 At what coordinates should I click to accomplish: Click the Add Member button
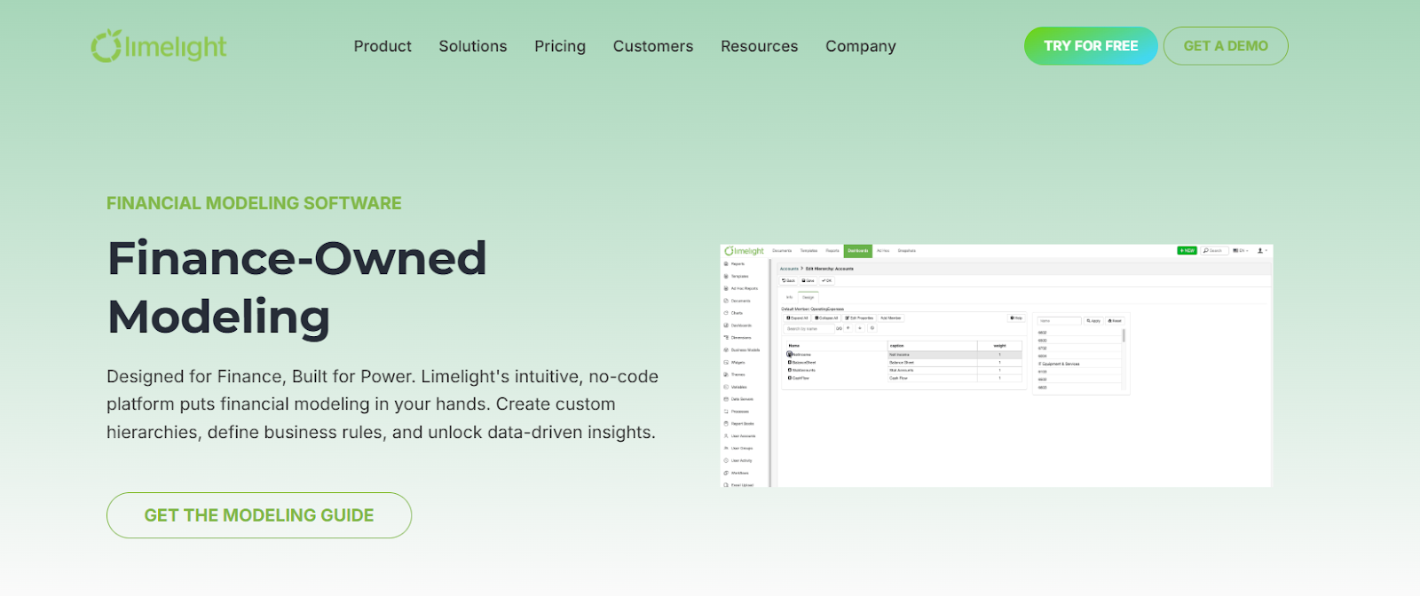[890, 318]
